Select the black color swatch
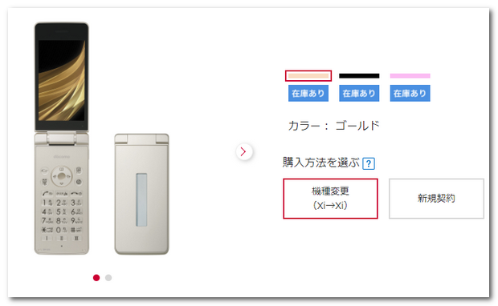498x306 pixels. pos(359,76)
